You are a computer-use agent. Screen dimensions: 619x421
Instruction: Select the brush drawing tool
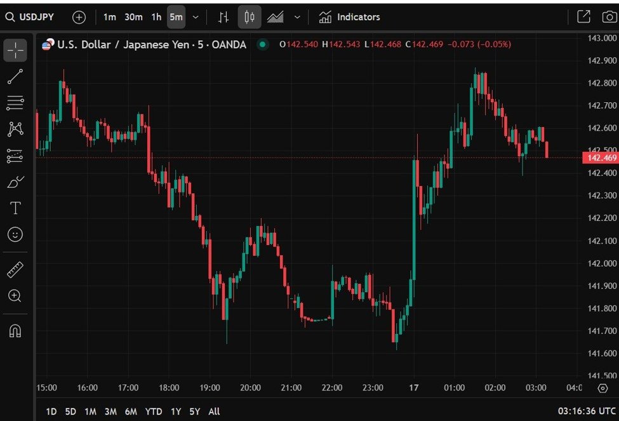pyautogui.click(x=15, y=182)
